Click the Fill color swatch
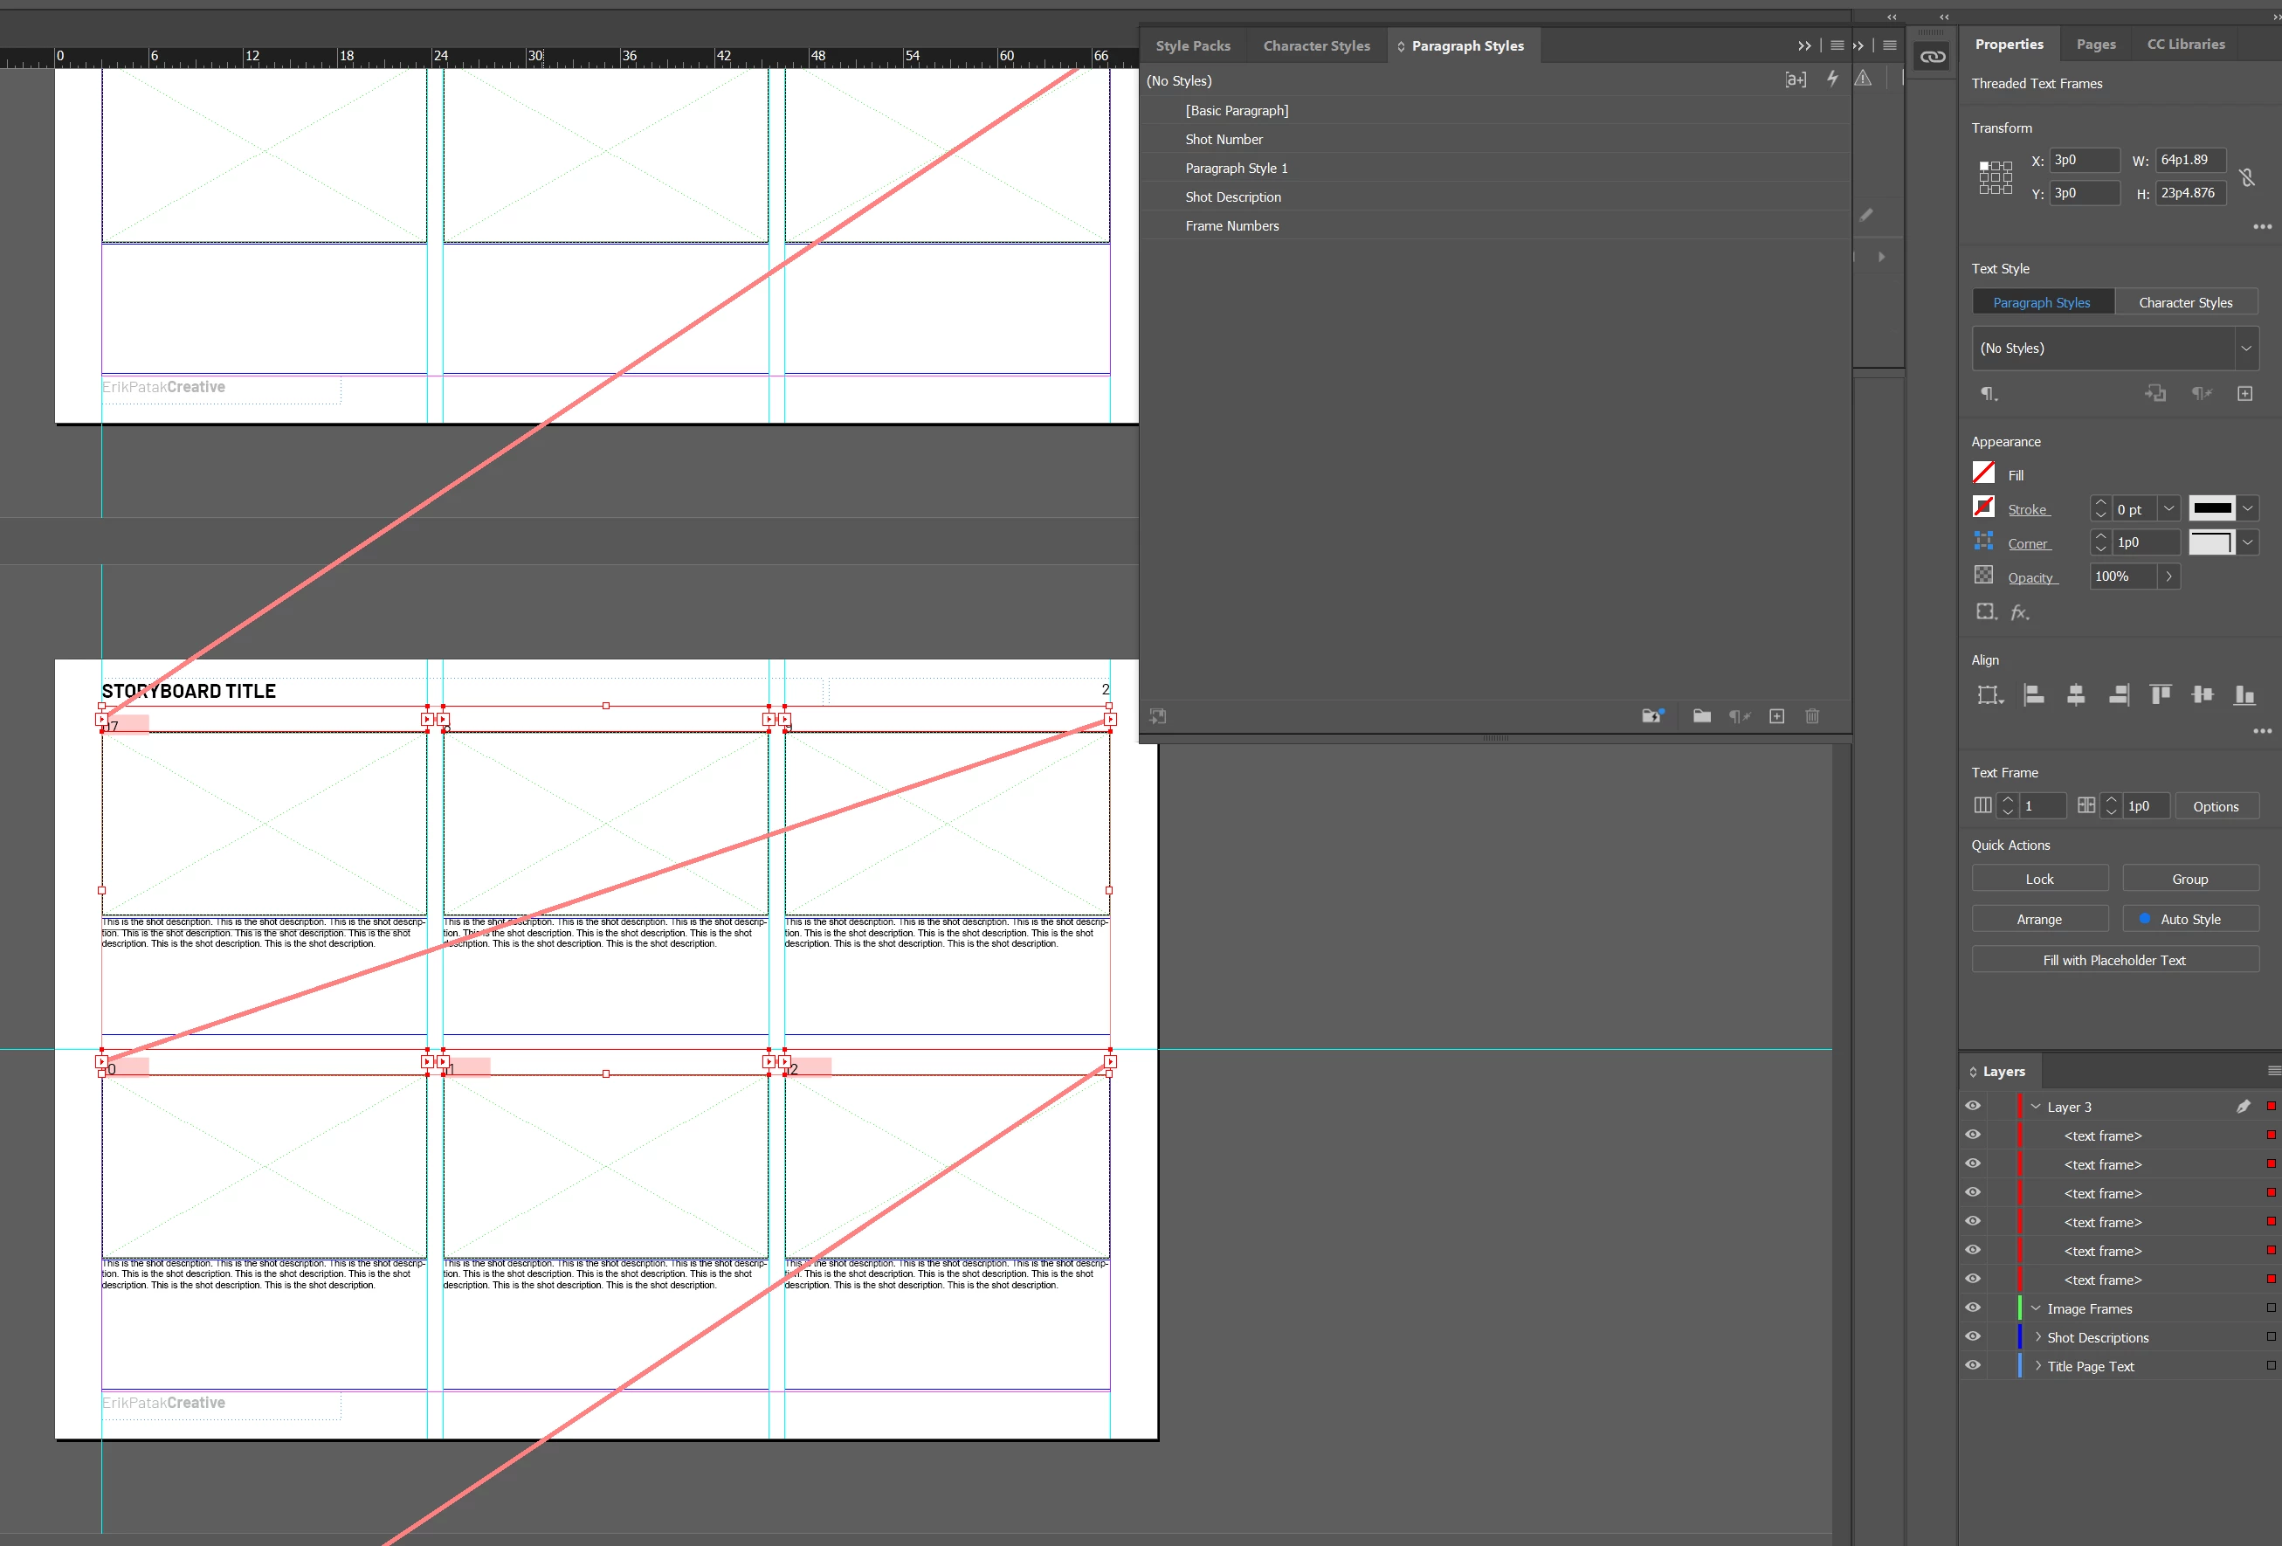 1983,473
